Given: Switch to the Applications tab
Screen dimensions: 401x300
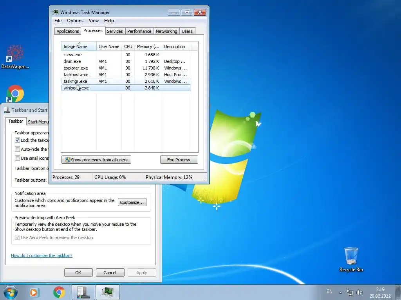Looking at the screenshot, I should click(67, 31).
